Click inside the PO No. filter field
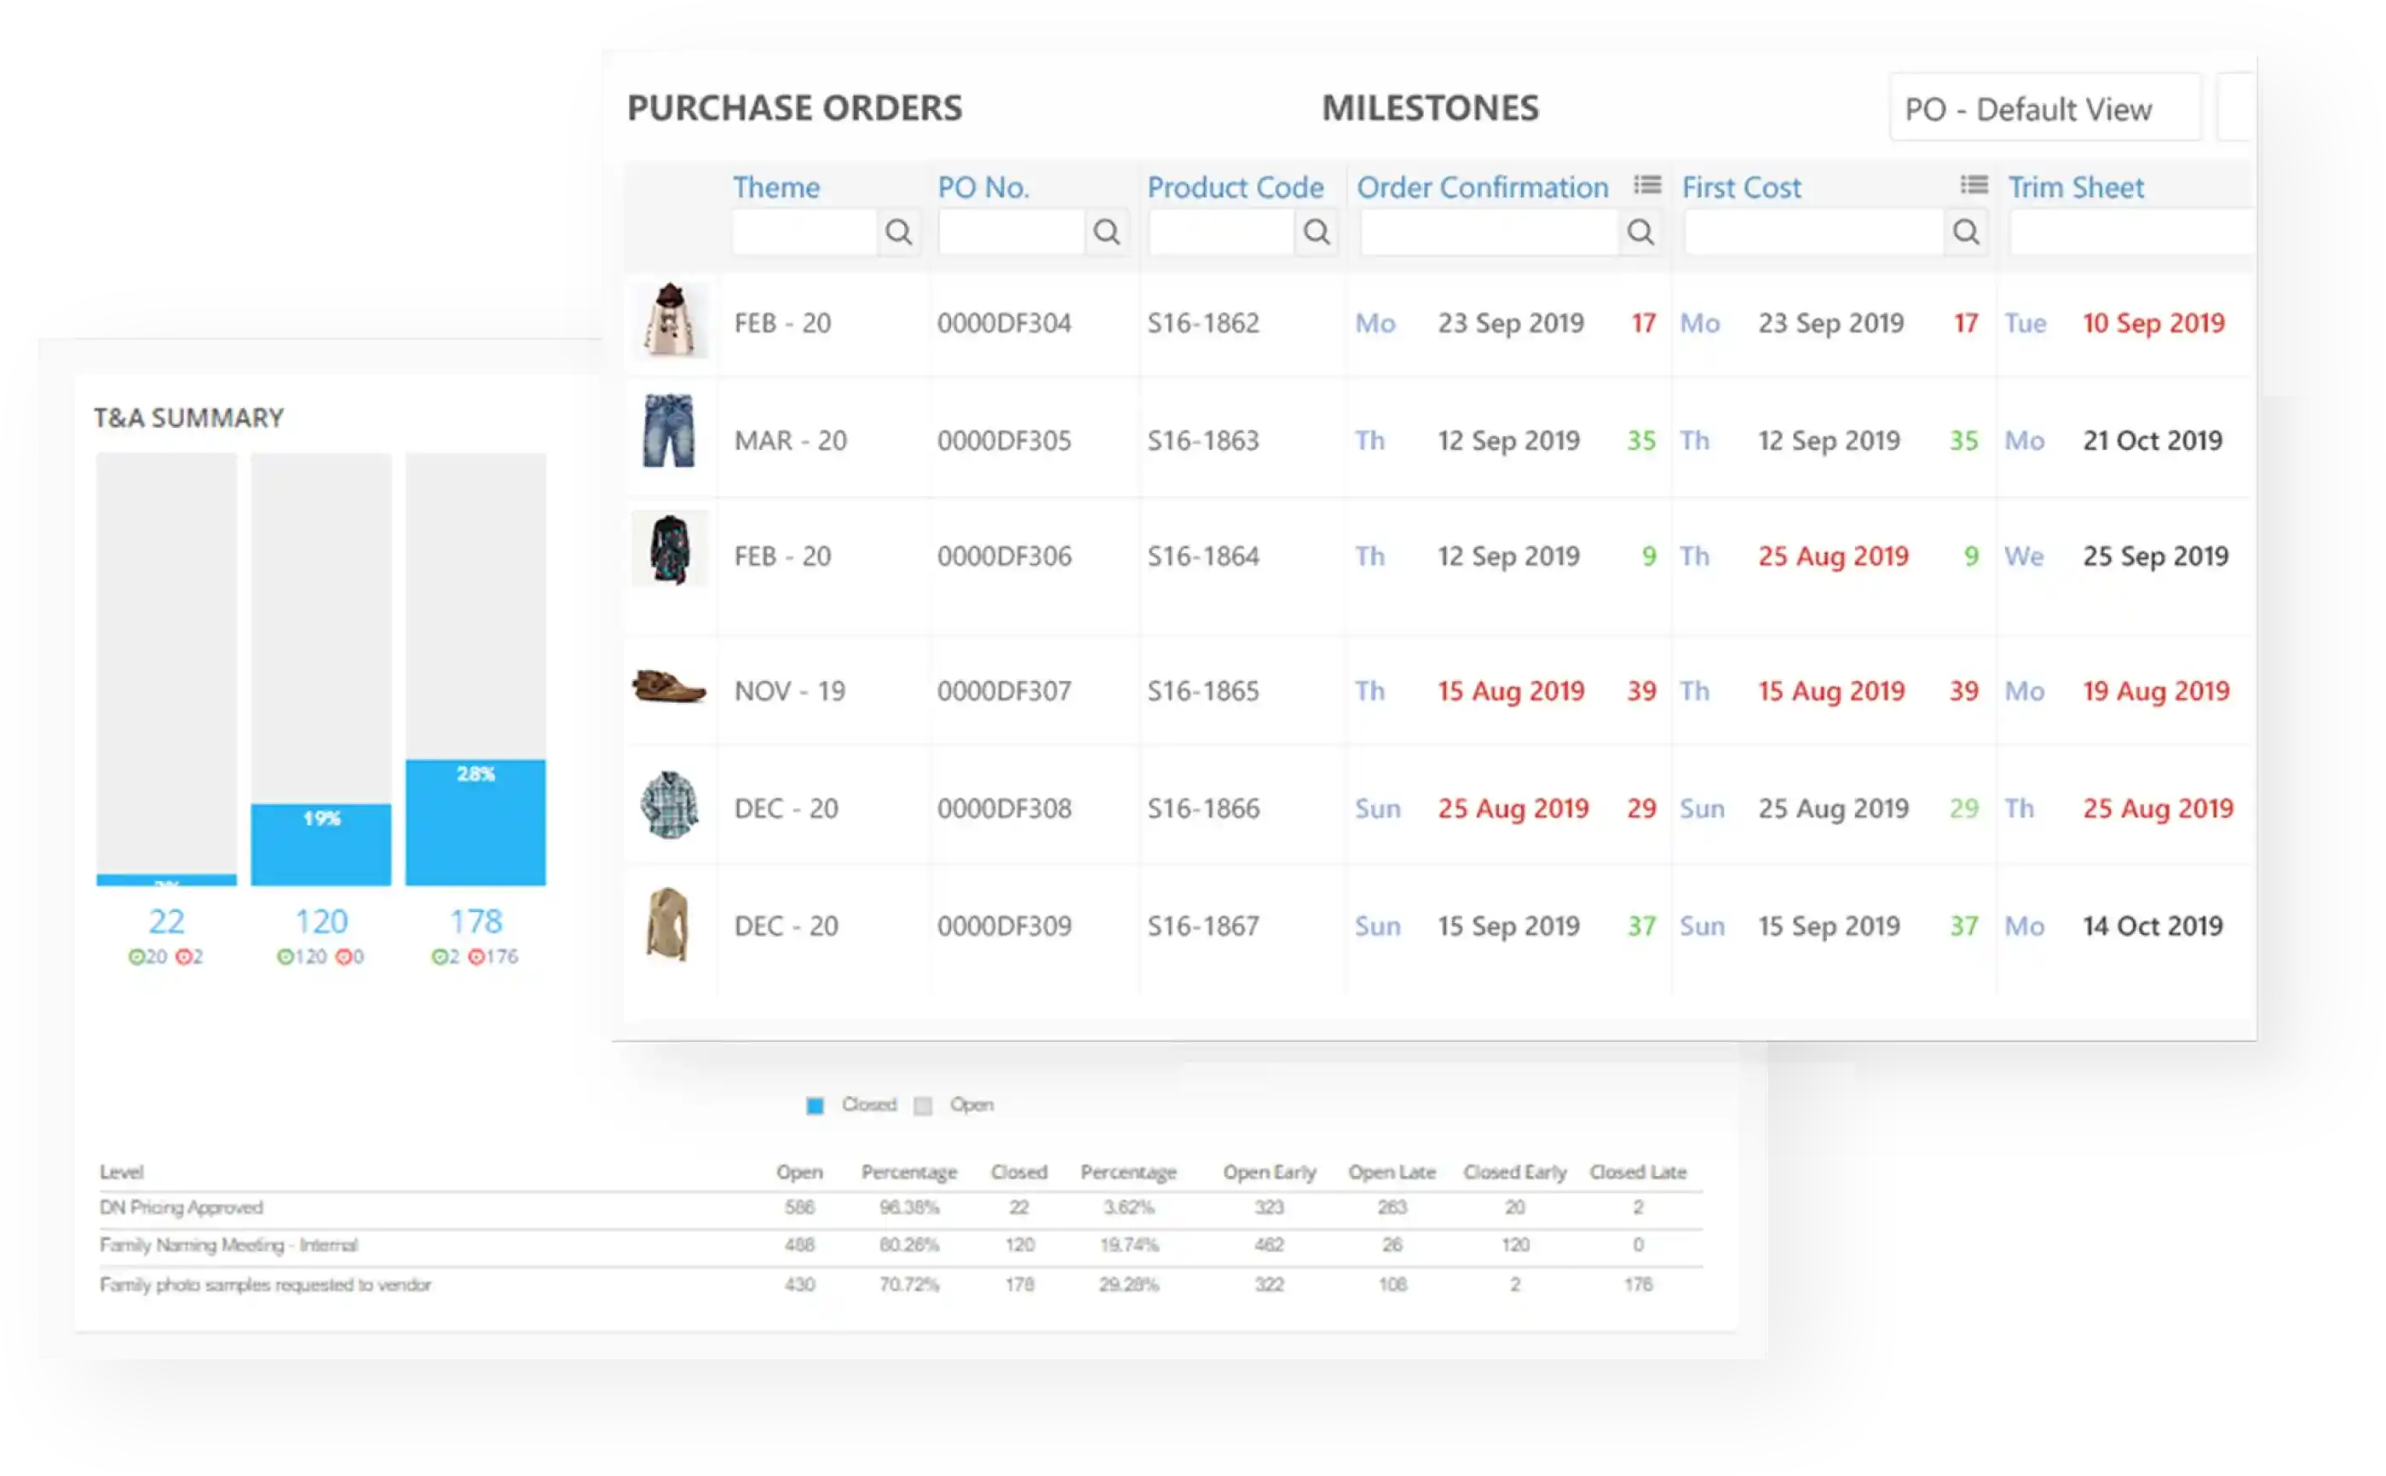Image resolution: width=2386 pixels, height=1476 pixels. 1011,233
